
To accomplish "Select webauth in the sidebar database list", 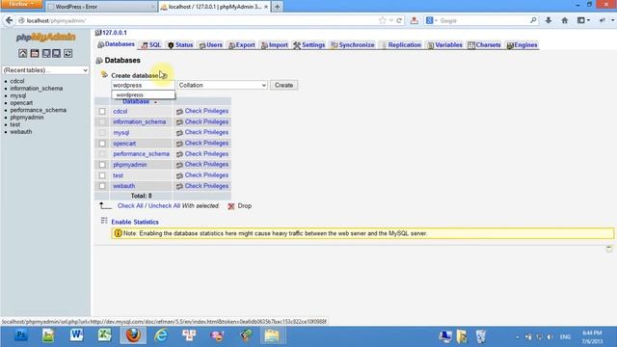I will (x=21, y=132).
